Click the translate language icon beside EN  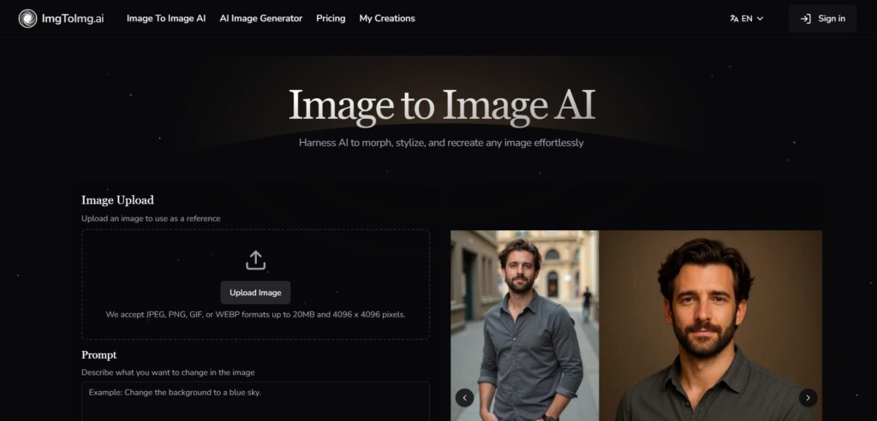pos(734,18)
